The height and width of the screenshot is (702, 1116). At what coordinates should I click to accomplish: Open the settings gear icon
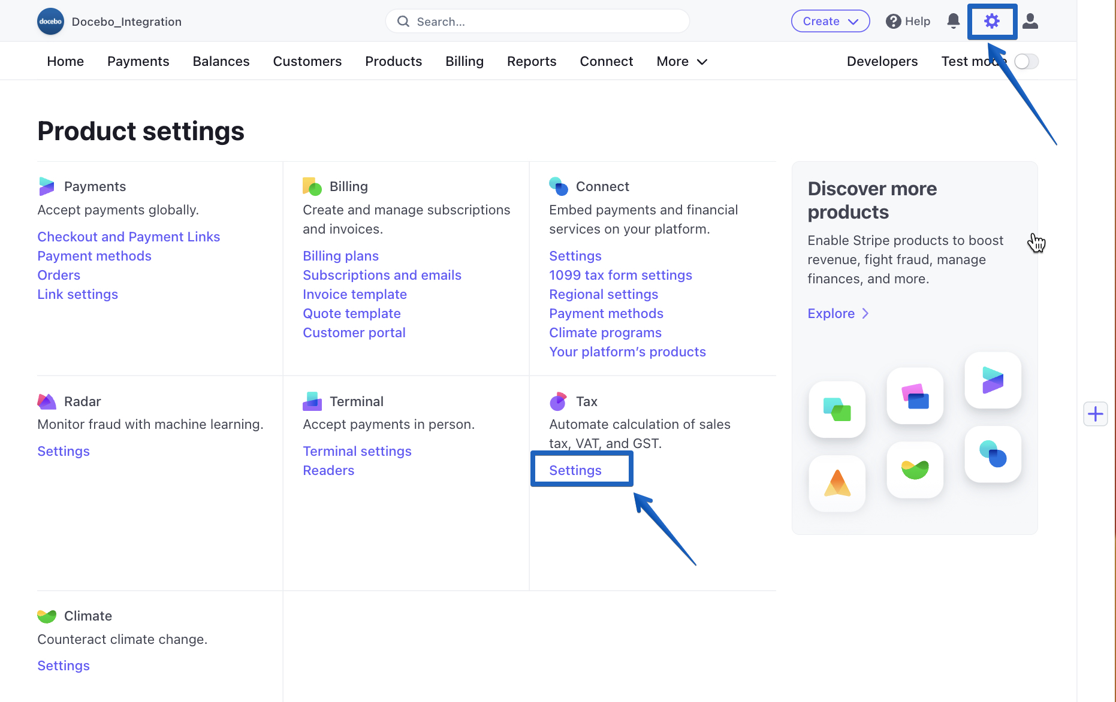coord(992,22)
